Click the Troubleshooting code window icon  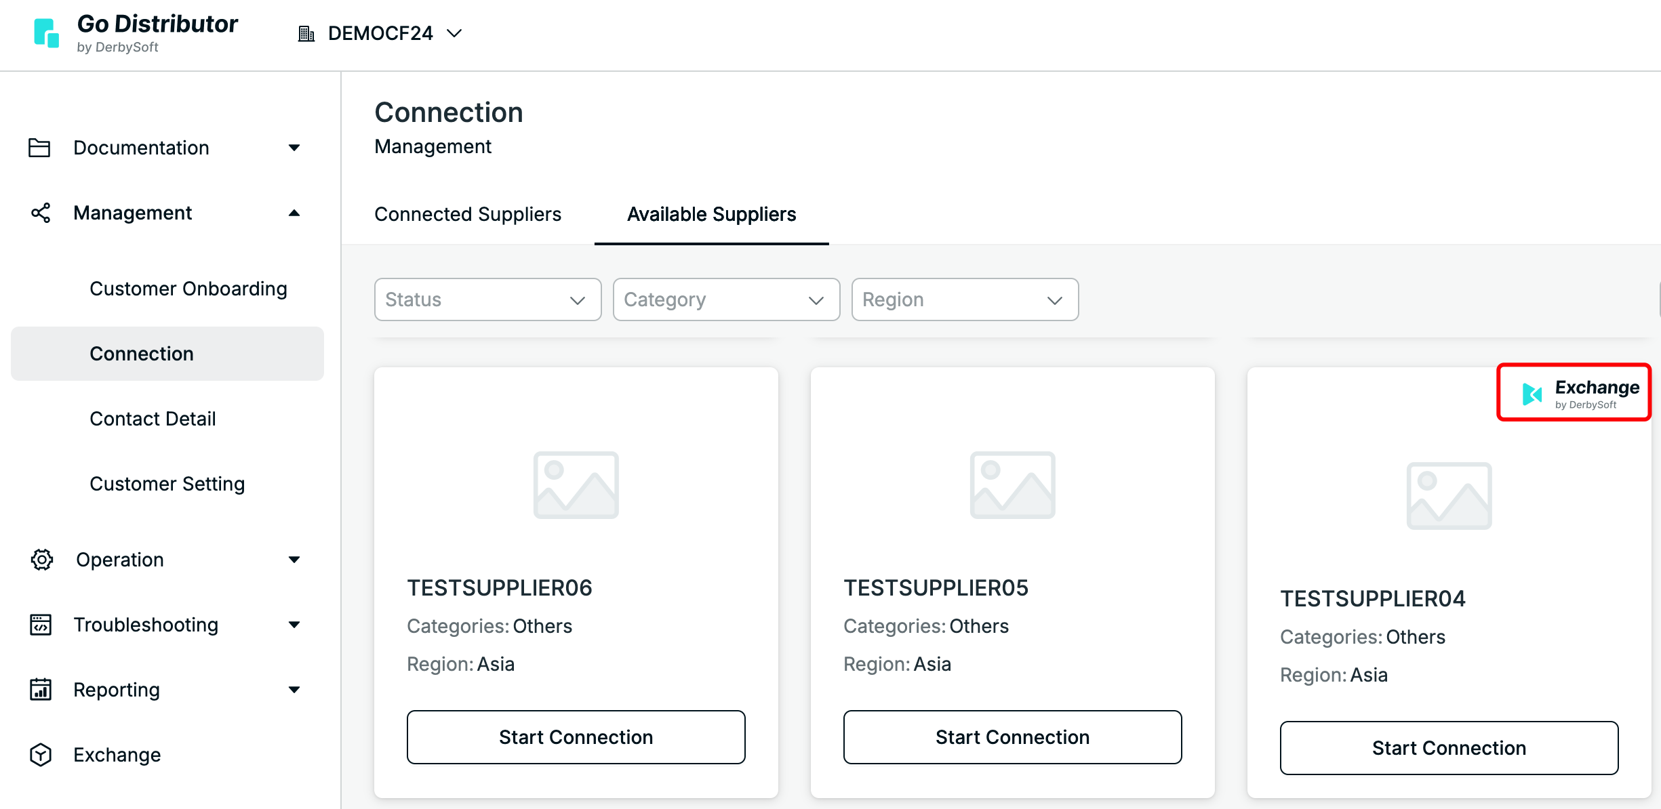(41, 625)
